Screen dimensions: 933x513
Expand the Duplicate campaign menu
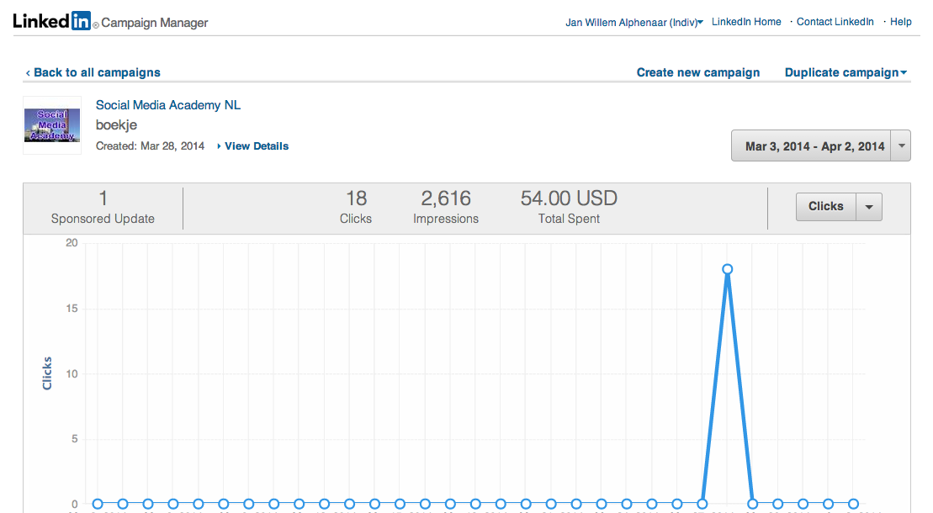tap(846, 72)
